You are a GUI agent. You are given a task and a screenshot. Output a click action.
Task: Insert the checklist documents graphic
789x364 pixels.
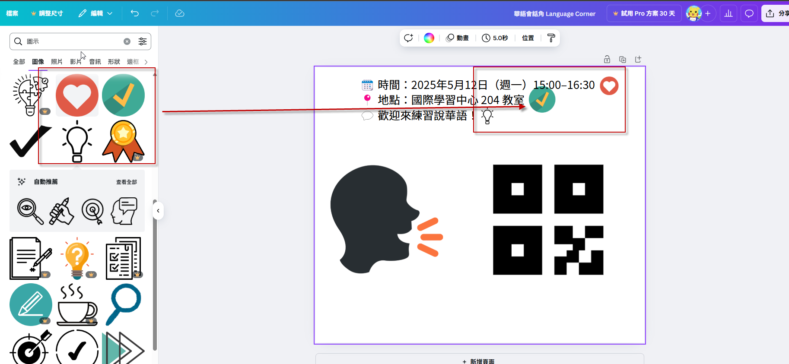click(x=124, y=258)
